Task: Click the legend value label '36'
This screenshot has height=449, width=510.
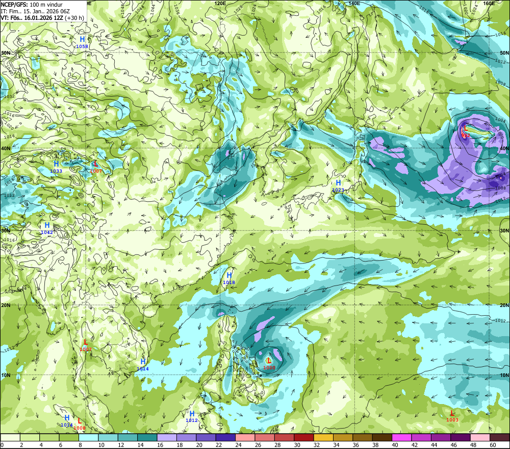Action: (356, 445)
